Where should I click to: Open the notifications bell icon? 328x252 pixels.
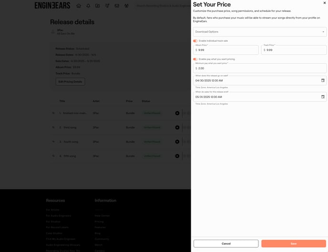[x=88, y=6]
